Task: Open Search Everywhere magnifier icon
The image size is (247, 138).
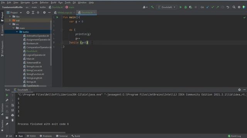Action: (x=234, y=7)
